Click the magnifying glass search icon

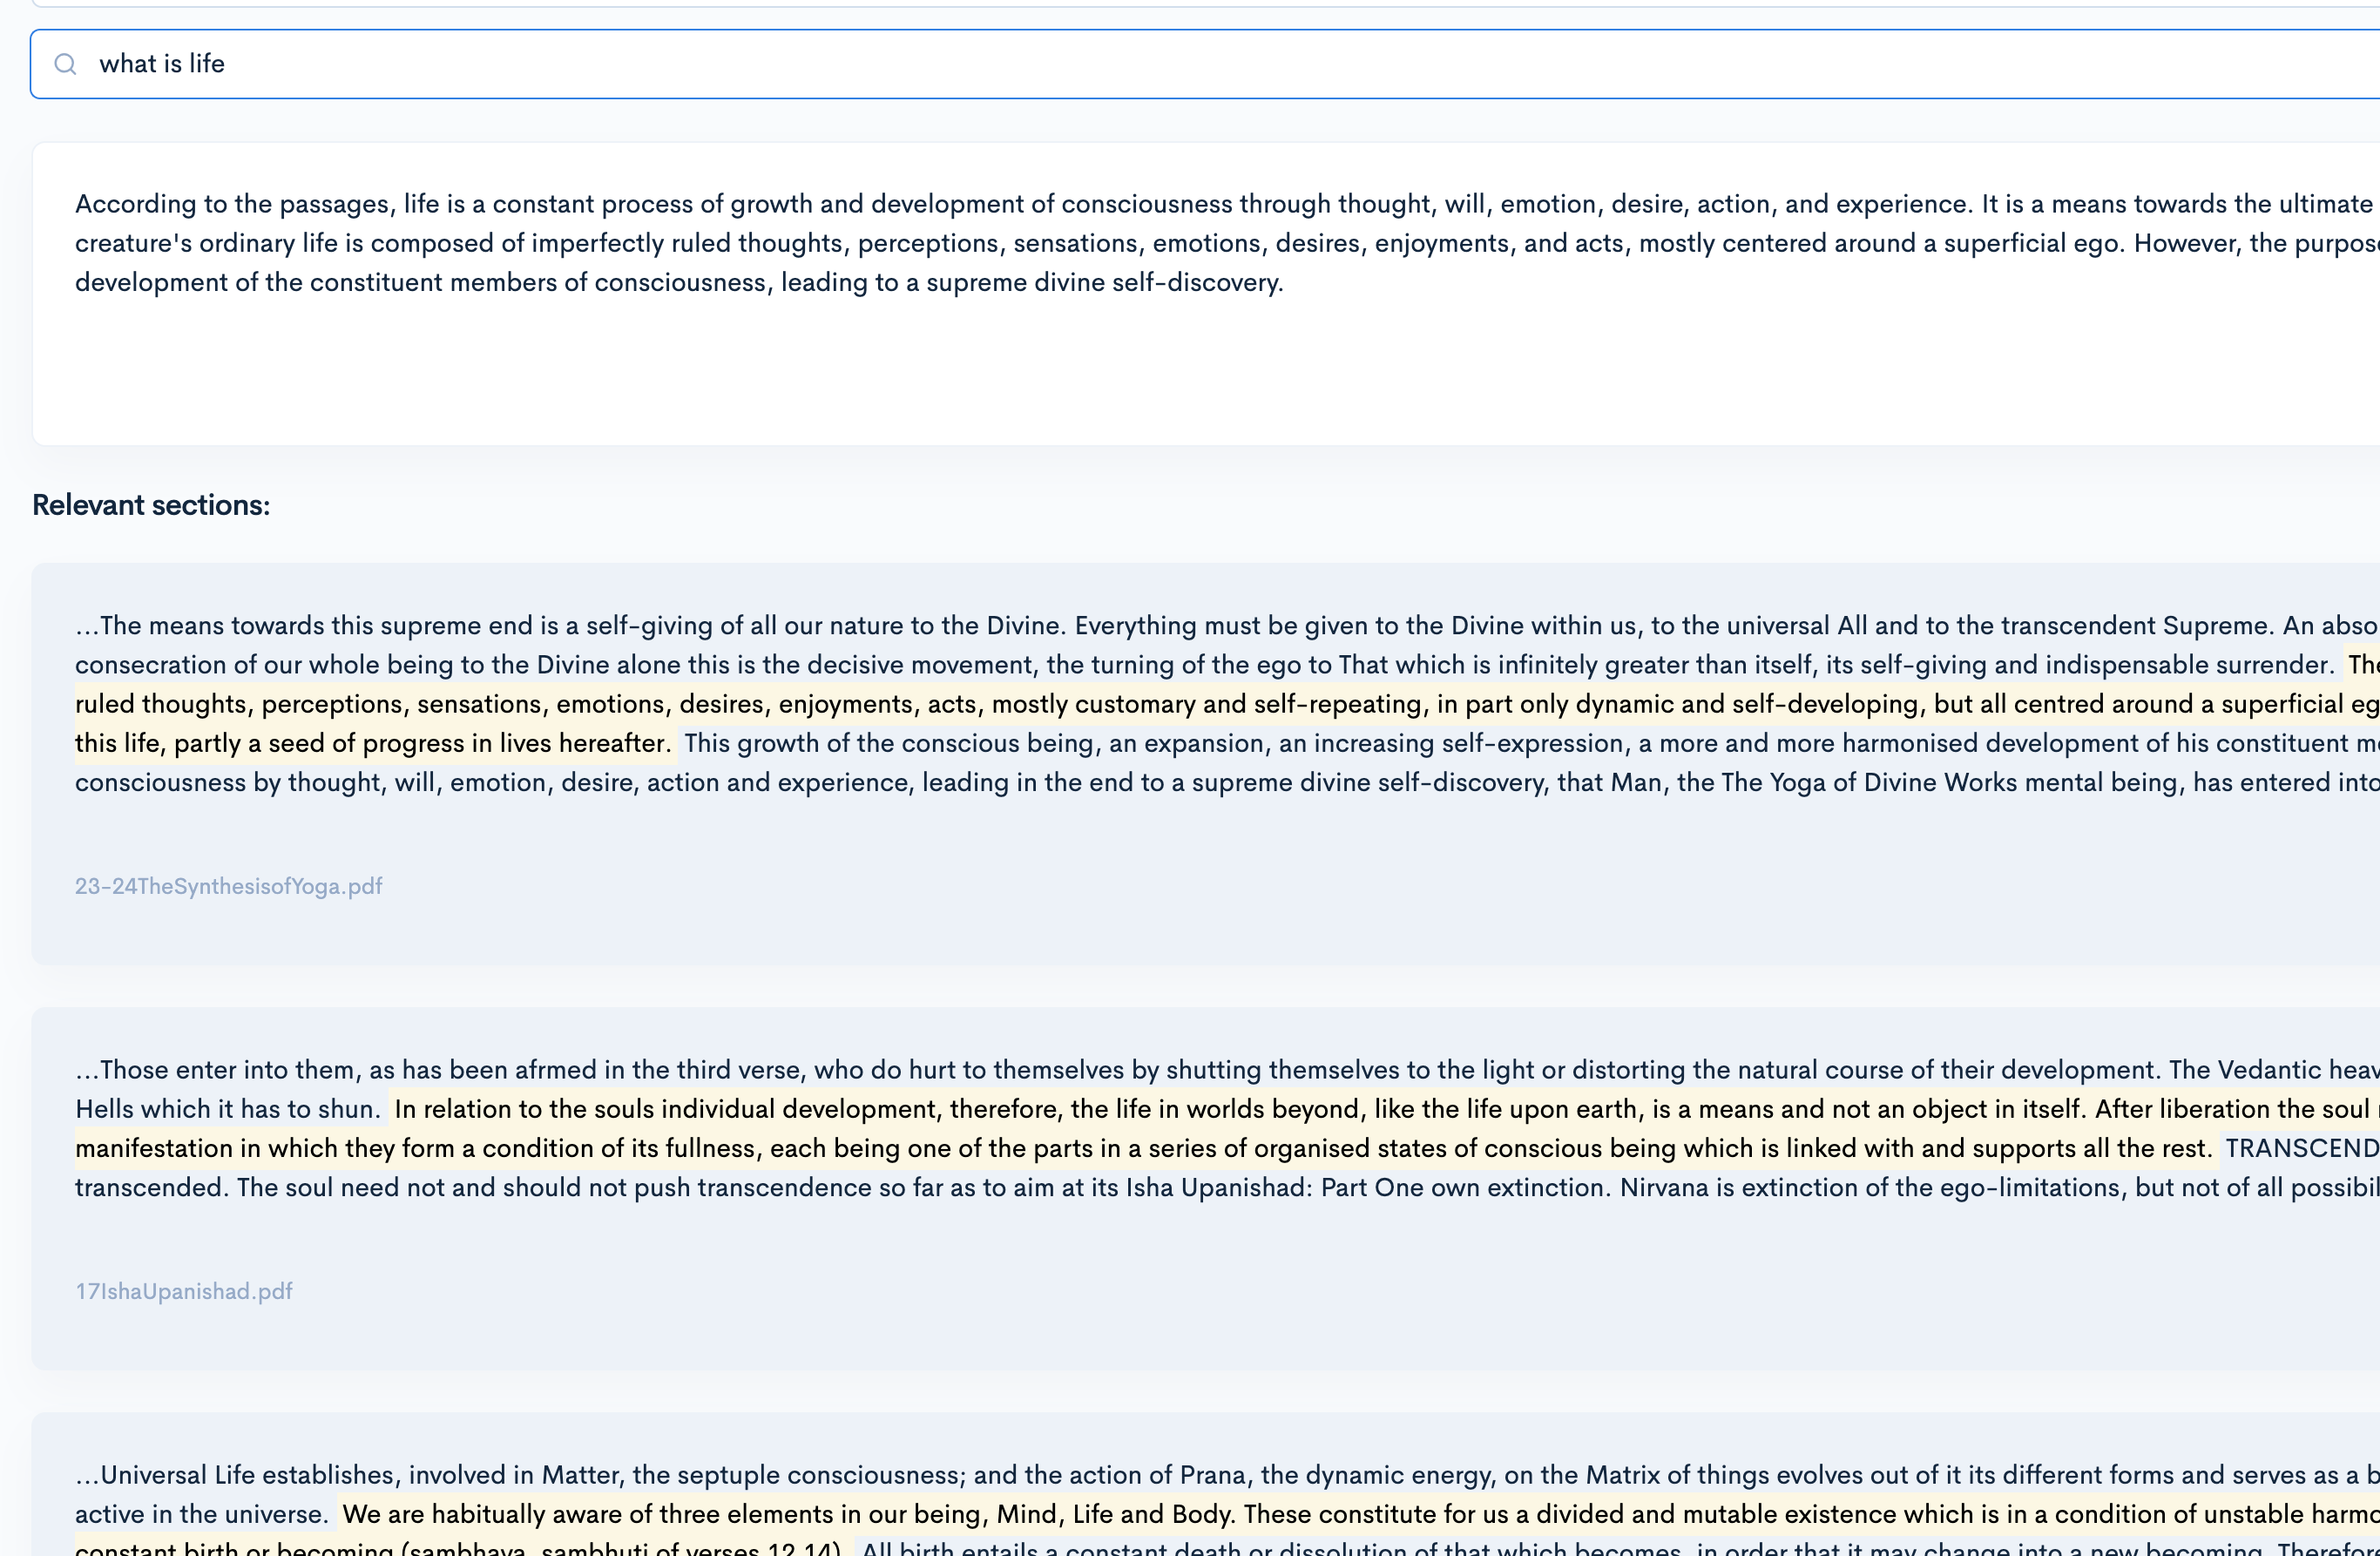click(66, 63)
